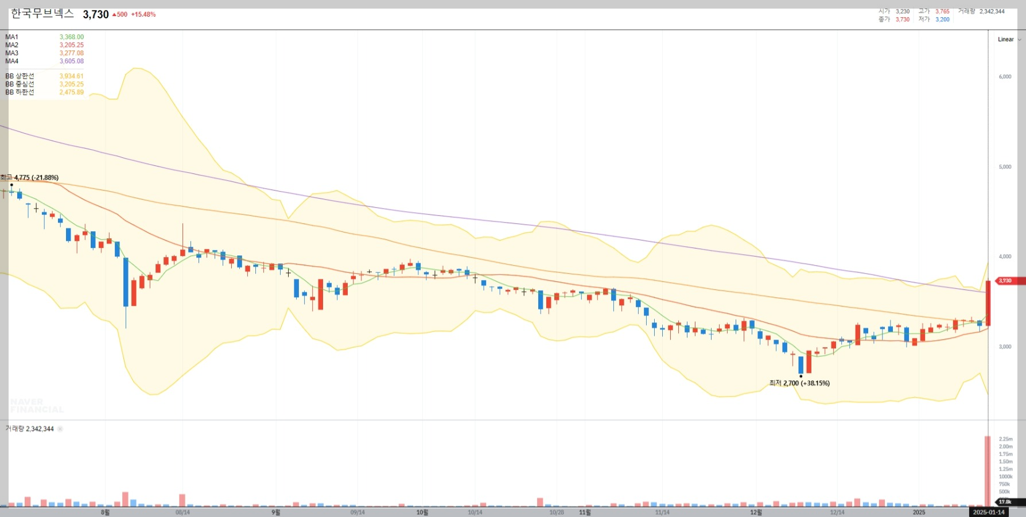This screenshot has width=1026, height=517.
Task: Select the 12월 label on the time axis
Action: tap(756, 512)
